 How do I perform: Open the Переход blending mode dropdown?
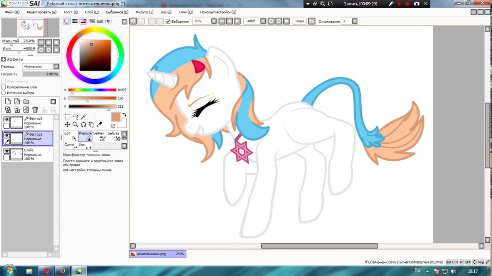click(x=56, y=66)
